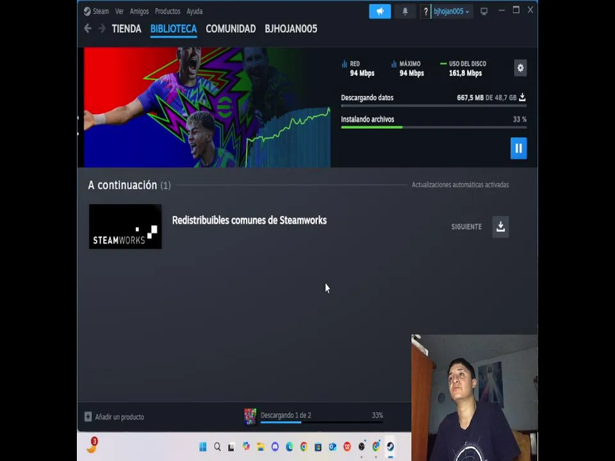The image size is (615, 461).
Task: Click the SIGUIENTE button
Action: 466,227
